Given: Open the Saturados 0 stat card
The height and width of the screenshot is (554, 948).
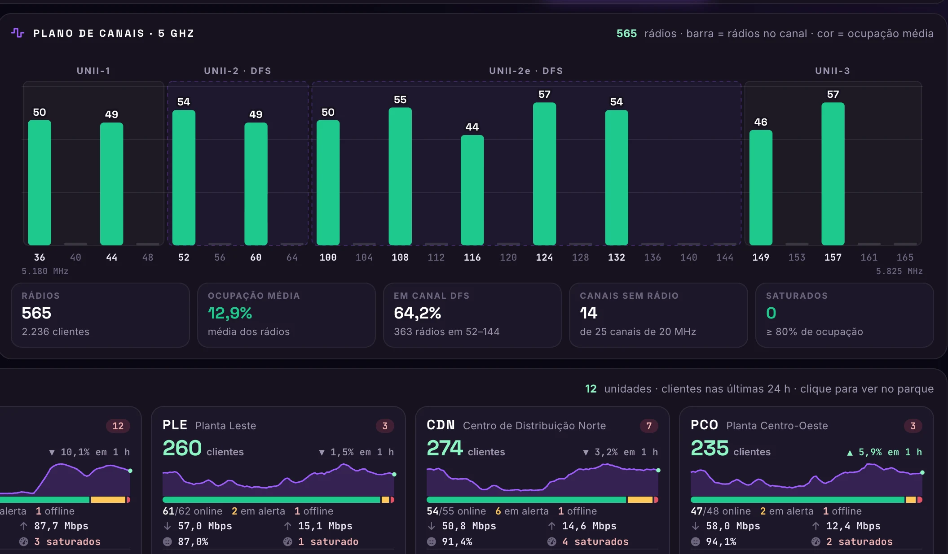Looking at the screenshot, I should click(x=845, y=315).
